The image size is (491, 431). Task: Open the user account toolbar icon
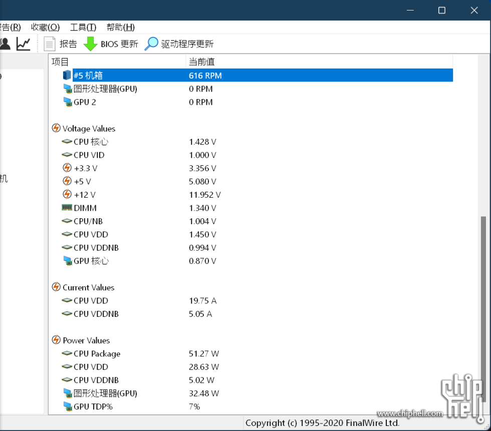(5, 44)
